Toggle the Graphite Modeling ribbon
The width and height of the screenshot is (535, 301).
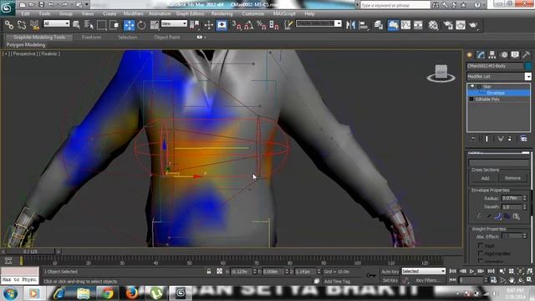point(393,25)
